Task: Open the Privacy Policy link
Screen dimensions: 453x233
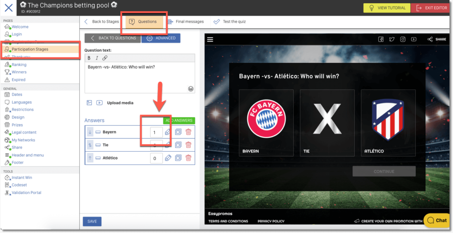Action: tap(271, 221)
